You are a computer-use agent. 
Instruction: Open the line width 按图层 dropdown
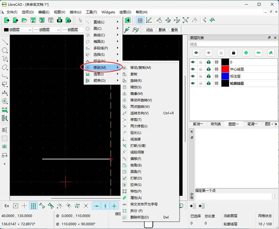(x=47, y=30)
